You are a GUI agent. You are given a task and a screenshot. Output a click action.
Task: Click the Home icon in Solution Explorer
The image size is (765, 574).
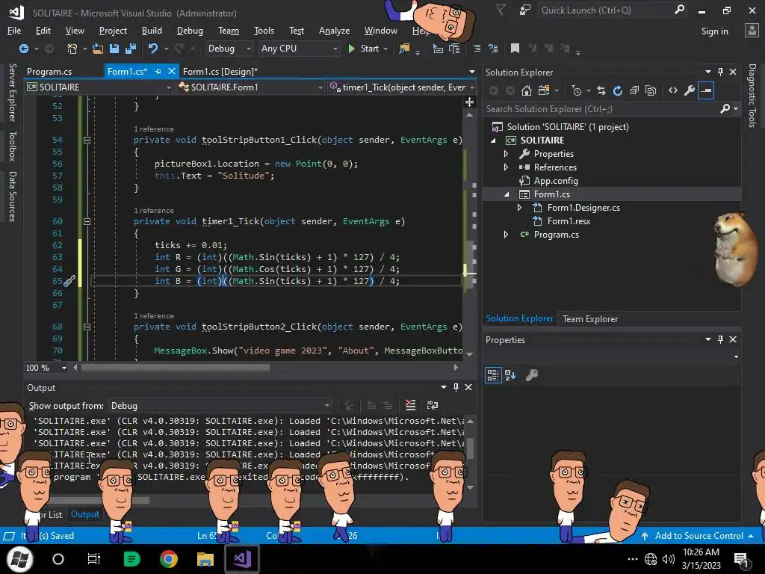(527, 90)
